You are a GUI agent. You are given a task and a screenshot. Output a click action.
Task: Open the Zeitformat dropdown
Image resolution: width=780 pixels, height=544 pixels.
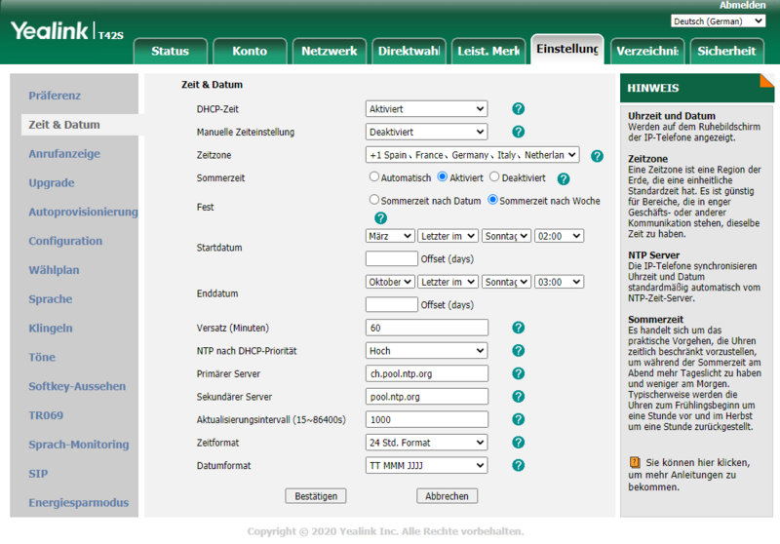point(426,442)
